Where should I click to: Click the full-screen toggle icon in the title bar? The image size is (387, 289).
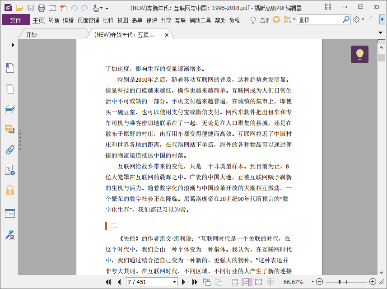328,7
